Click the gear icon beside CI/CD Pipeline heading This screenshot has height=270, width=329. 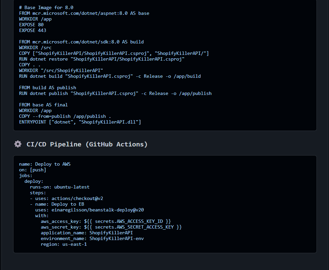pyautogui.click(x=18, y=144)
